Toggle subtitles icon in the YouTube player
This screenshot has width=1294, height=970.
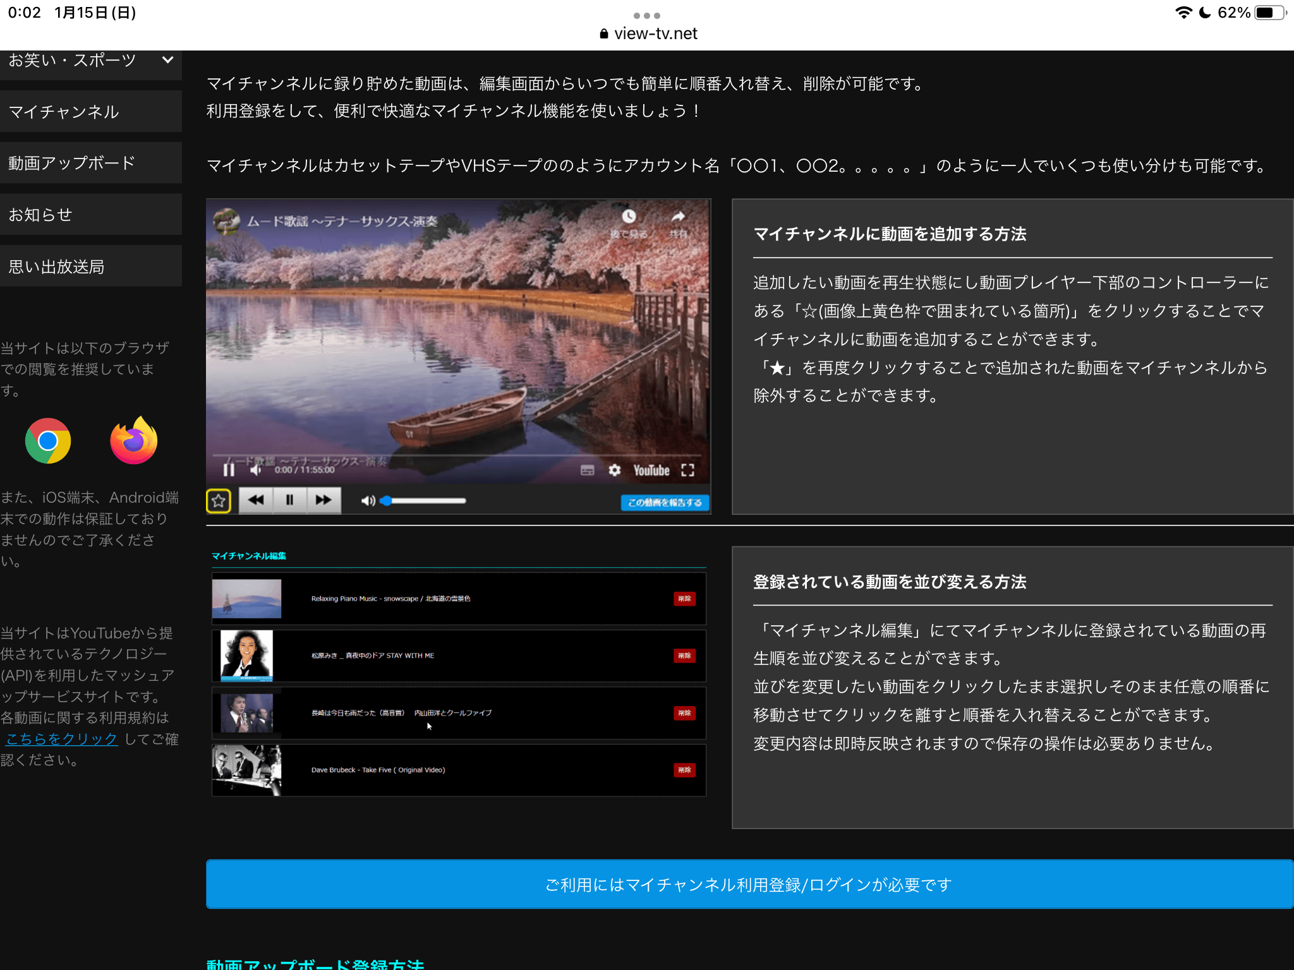587,470
